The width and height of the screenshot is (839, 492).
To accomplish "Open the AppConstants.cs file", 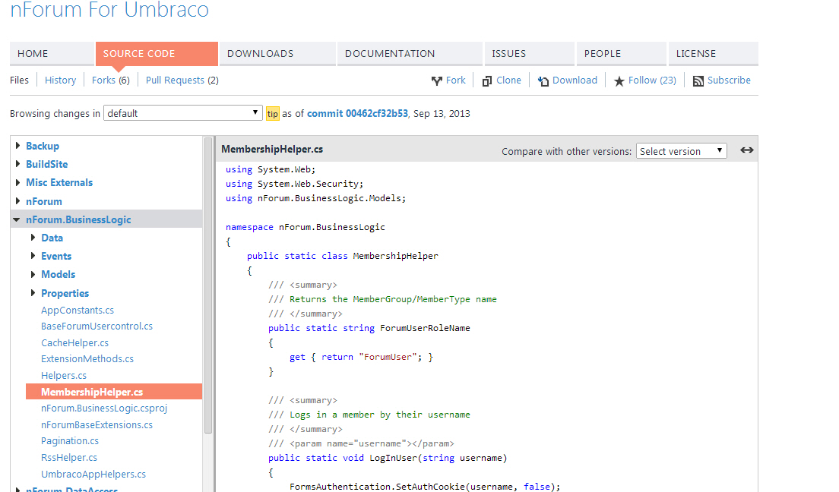I will (x=78, y=311).
